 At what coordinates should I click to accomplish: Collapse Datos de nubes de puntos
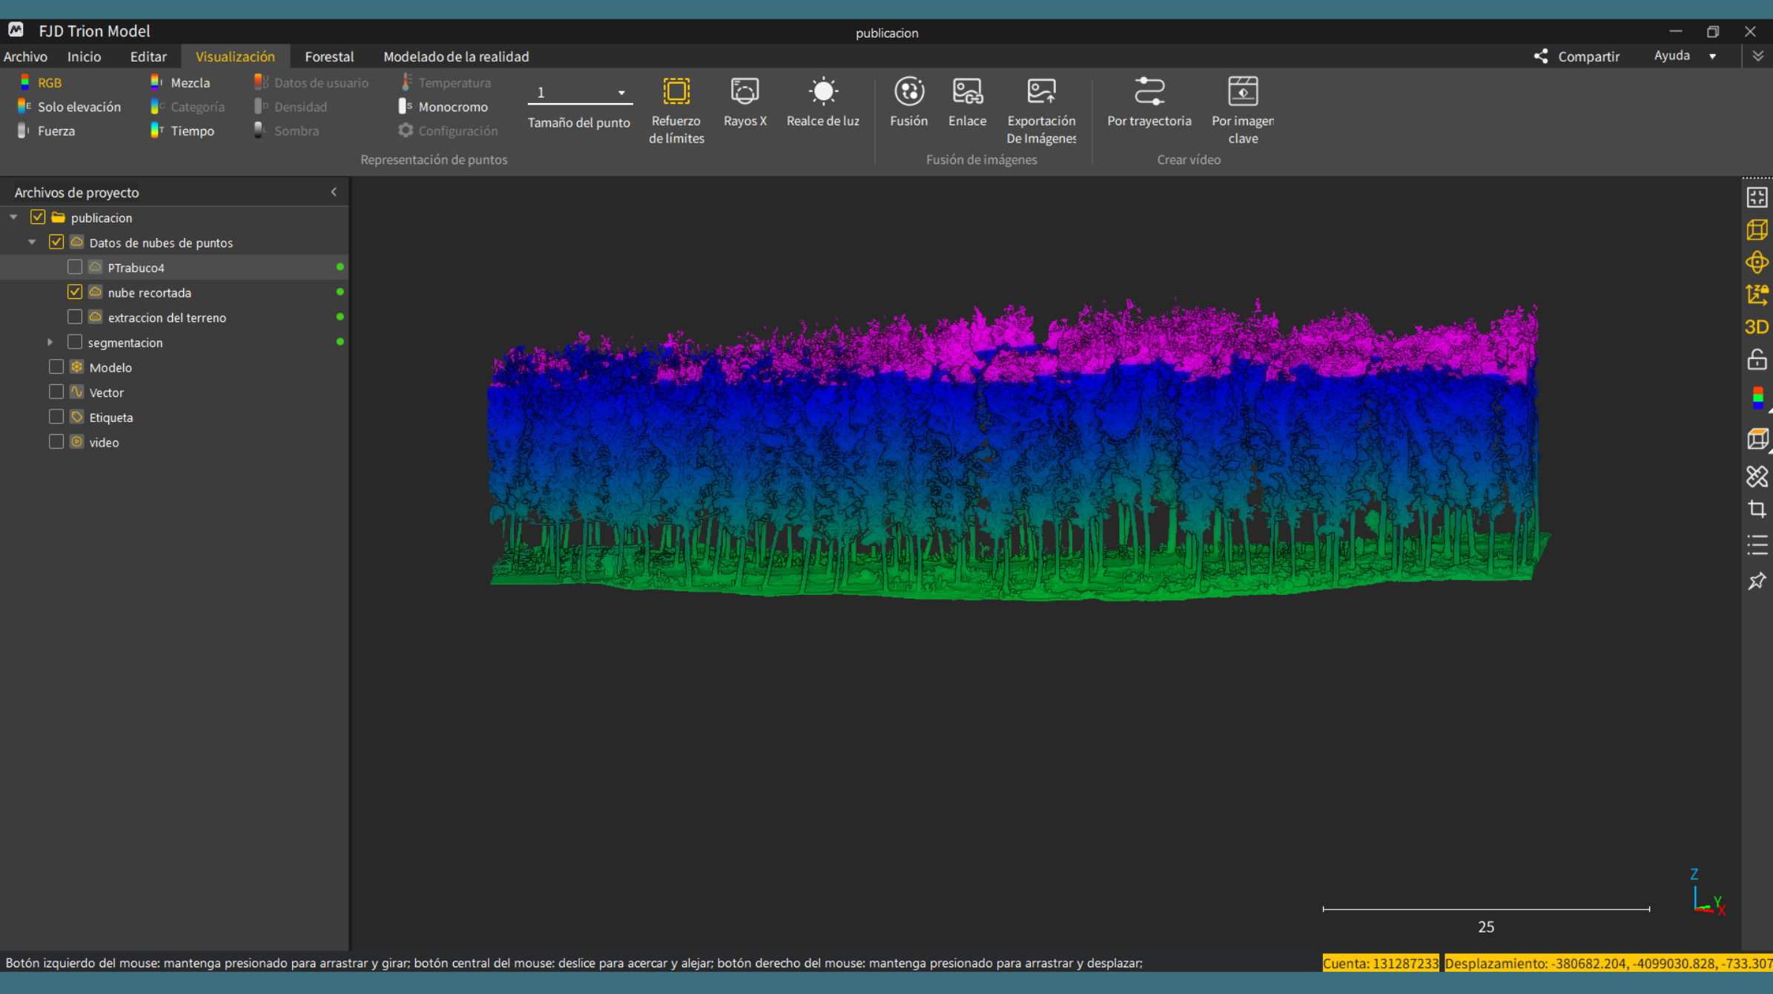point(32,243)
